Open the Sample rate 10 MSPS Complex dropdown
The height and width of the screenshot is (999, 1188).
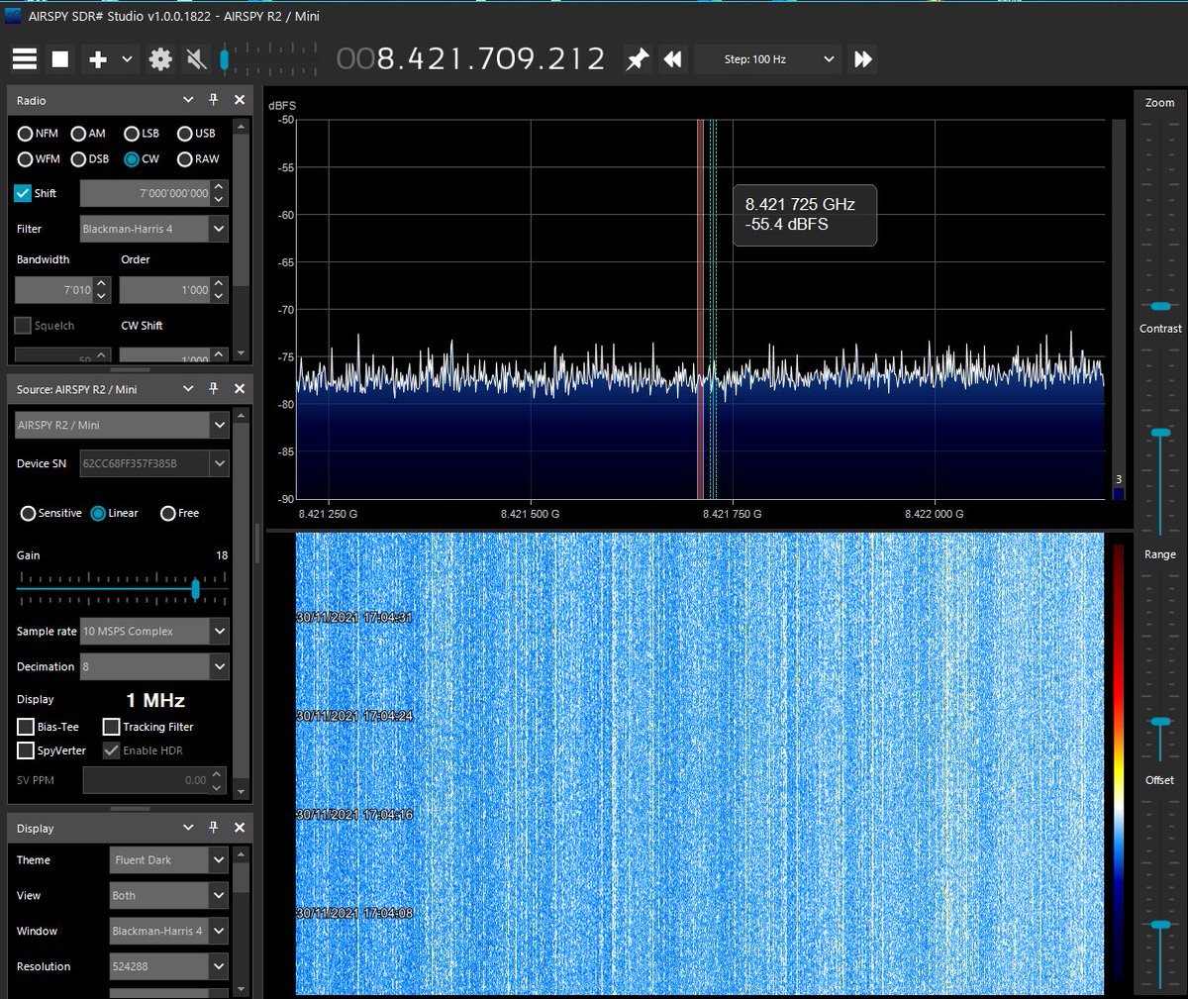[153, 632]
